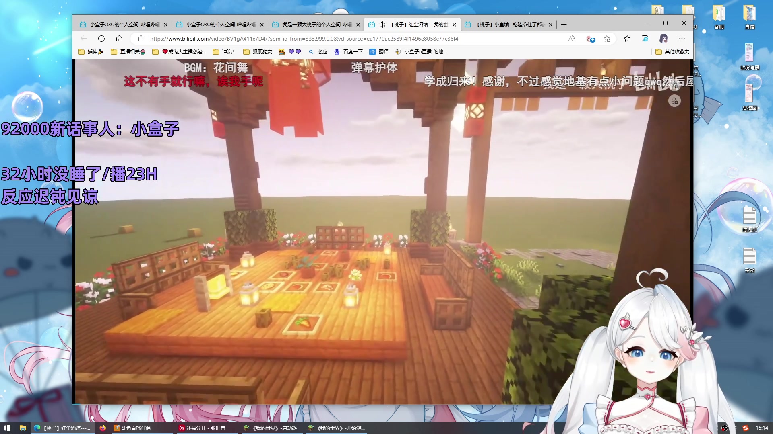Open the 冲浪! bookmarks folder

(223, 52)
